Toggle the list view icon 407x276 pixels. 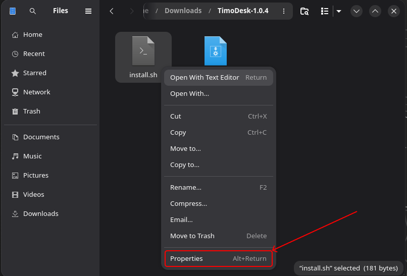pos(325,11)
